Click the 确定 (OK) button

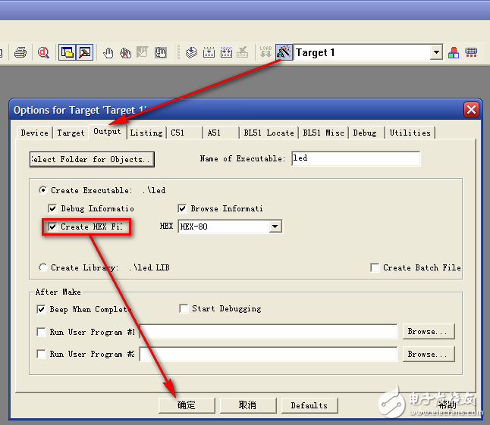click(187, 405)
